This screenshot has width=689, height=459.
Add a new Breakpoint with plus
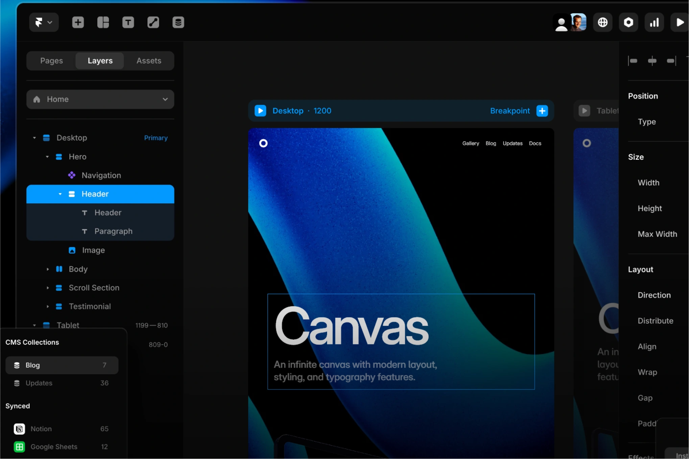pyautogui.click(x=542, y=111)
